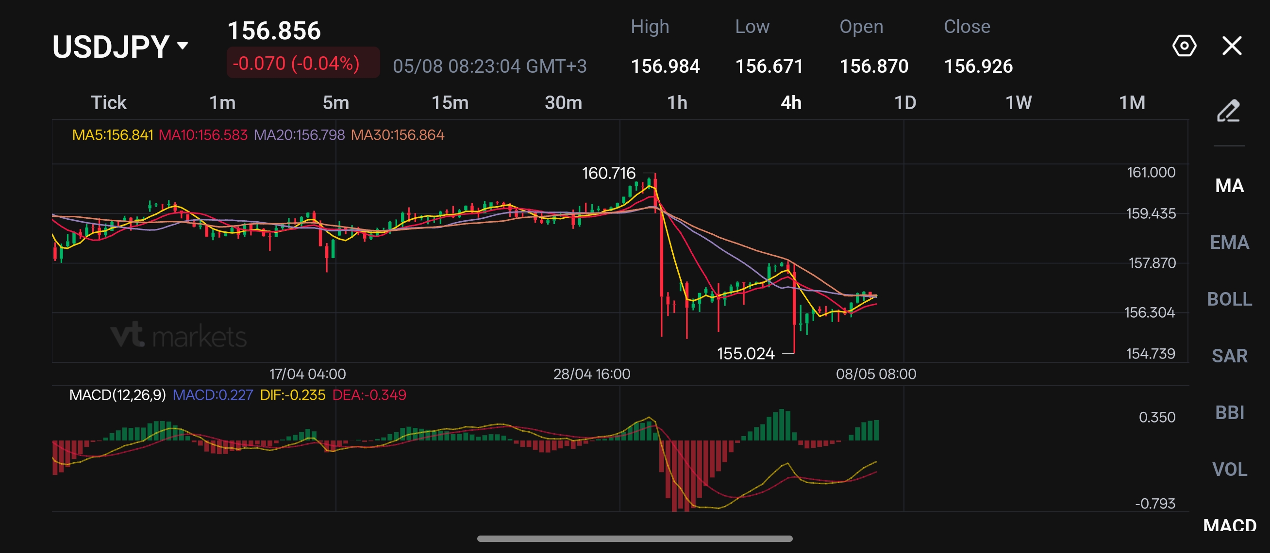Select the 1W timeframe

[1019, 102]
